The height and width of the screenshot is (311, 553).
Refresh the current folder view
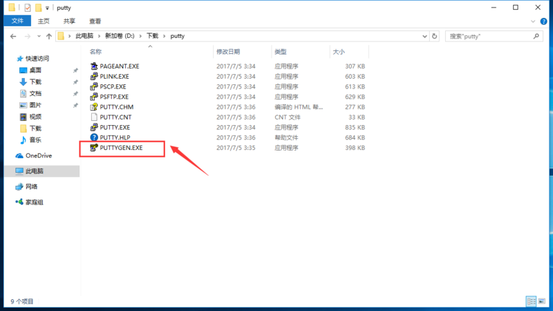coord(435,36)
